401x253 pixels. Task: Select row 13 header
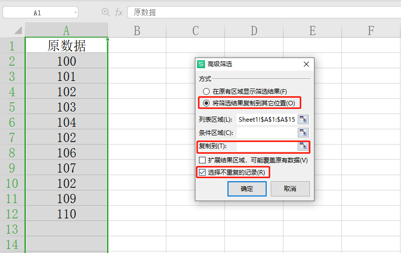12,229
